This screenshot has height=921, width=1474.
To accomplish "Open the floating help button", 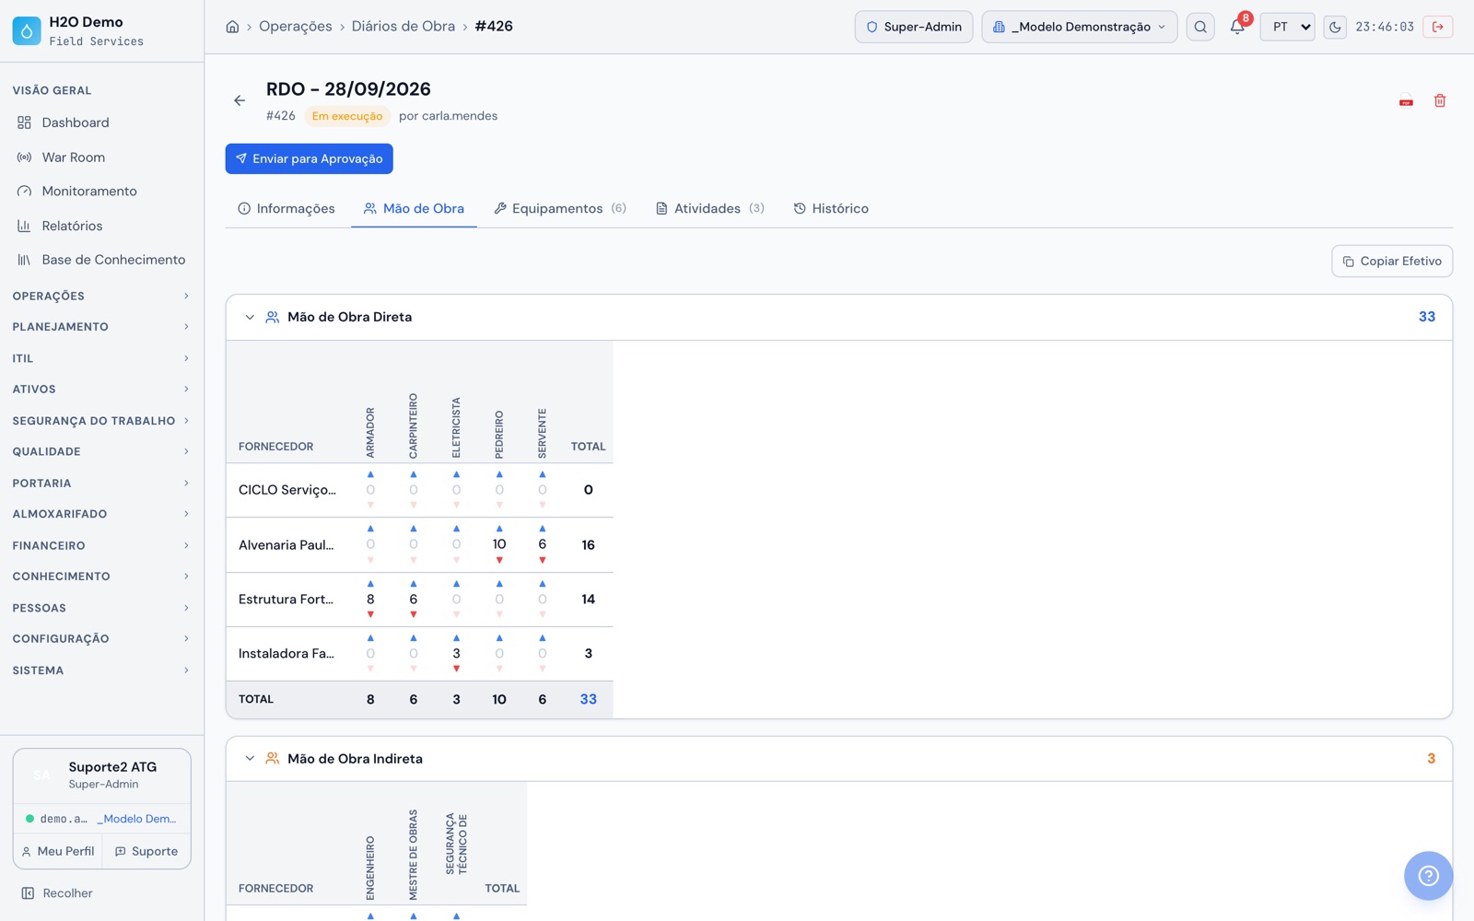I will pos(1428,875).
